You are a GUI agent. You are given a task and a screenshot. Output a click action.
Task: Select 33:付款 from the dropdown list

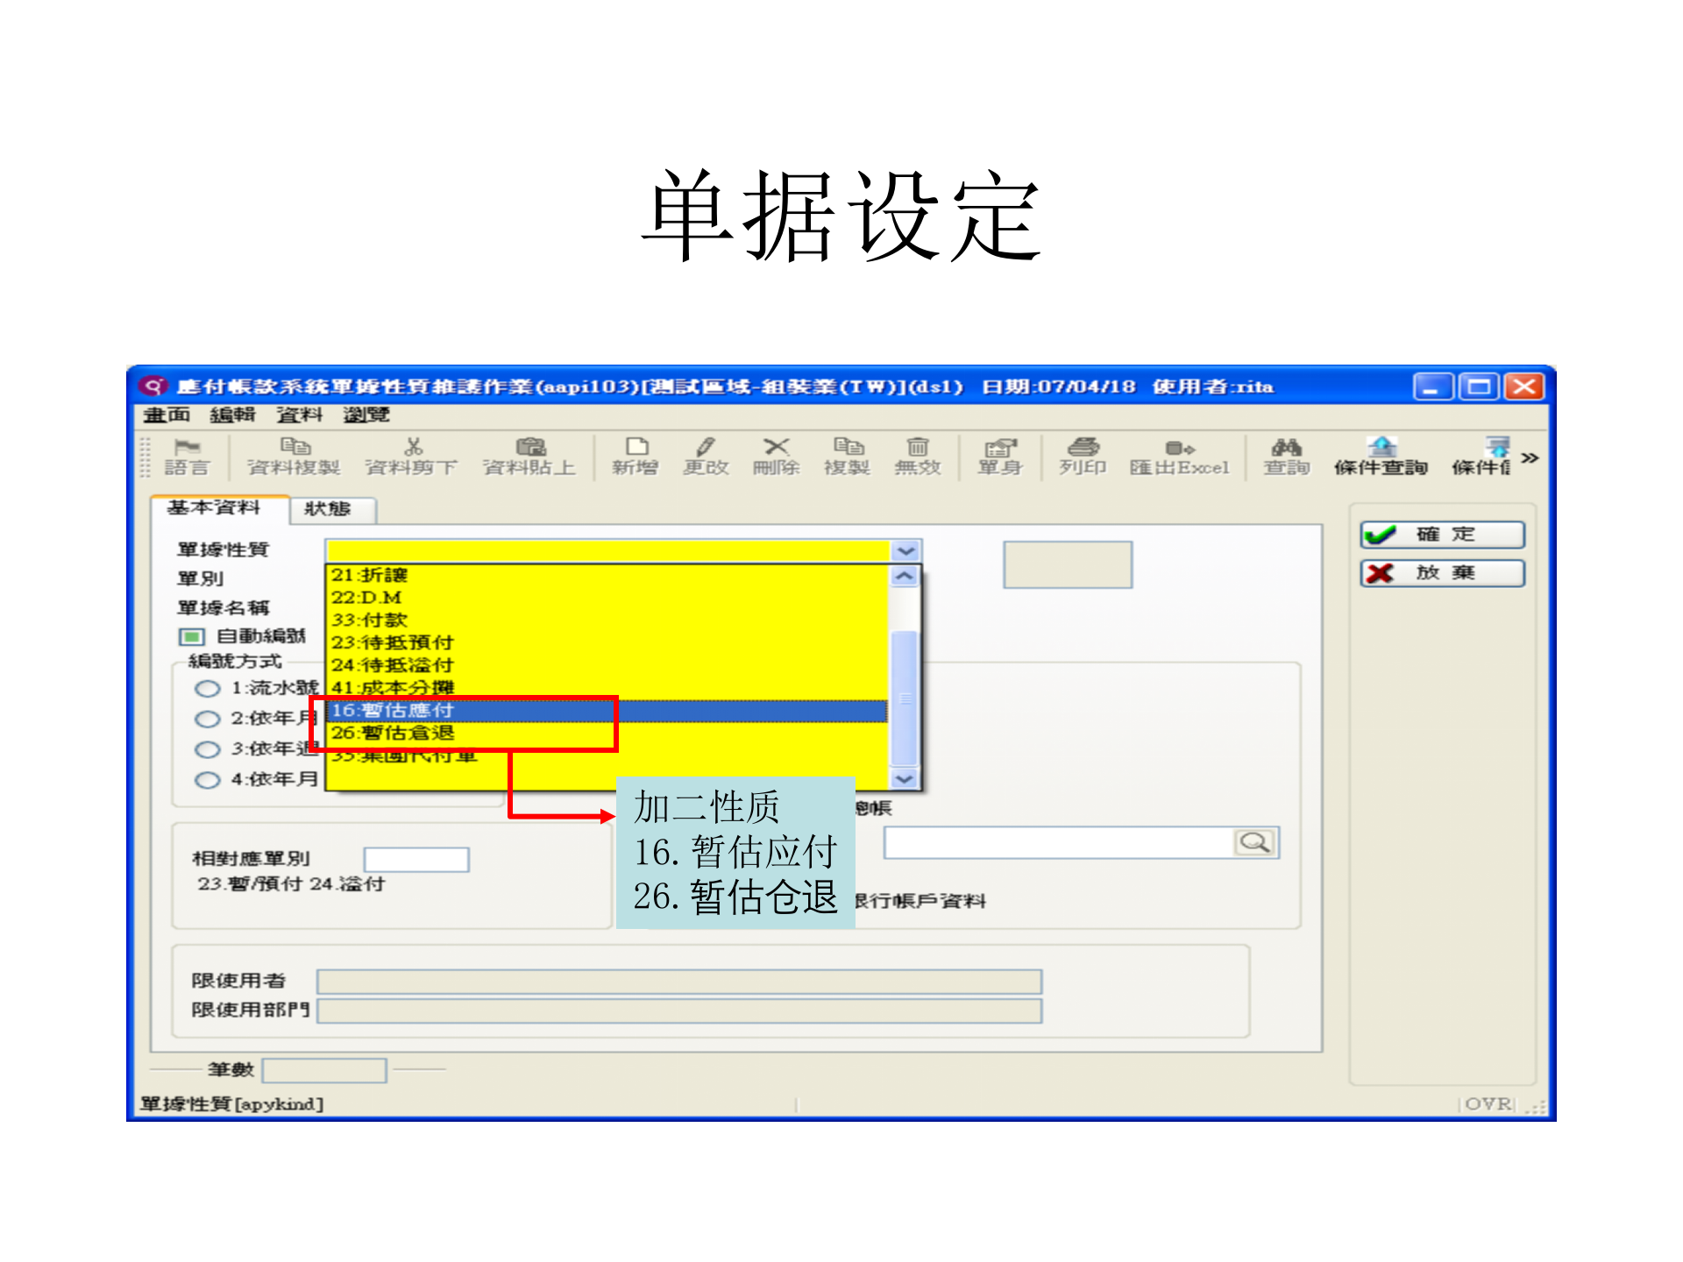pos(377,620)
